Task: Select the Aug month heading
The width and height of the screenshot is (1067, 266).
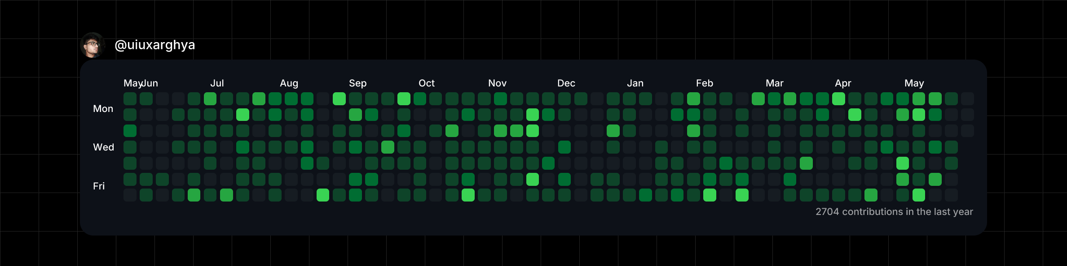Action: tap(289, 83)
